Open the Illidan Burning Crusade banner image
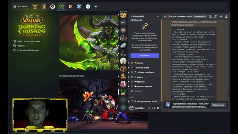 click(x=89, y=43)
